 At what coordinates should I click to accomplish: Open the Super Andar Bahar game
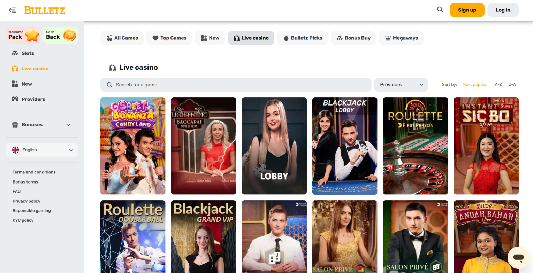pos(486,237)
